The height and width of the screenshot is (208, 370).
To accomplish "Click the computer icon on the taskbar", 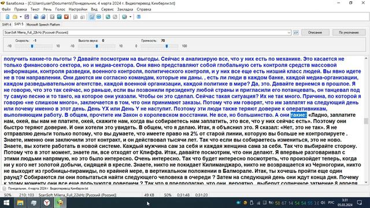I will pos(34,203).
